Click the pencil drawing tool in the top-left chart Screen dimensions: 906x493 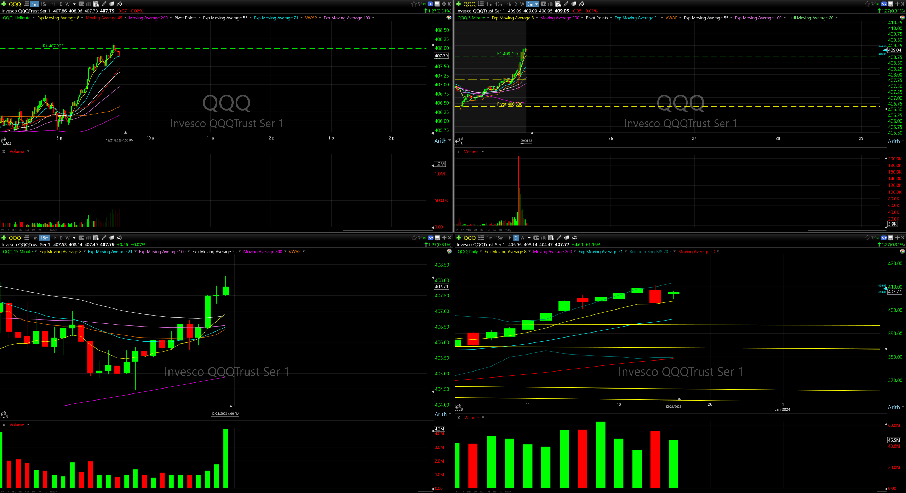click(x=104, y=4)
